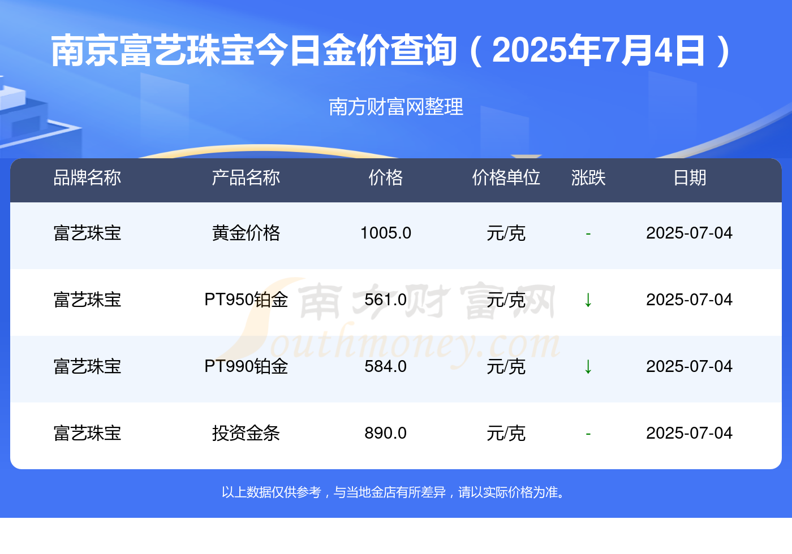Viewport: 792px width, 554px height.
Task: Click the date in the PT950铂金 row
Action: click(690, 300)
